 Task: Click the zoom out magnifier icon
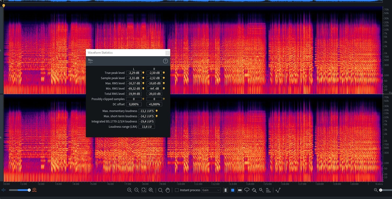tap(136, 190)
